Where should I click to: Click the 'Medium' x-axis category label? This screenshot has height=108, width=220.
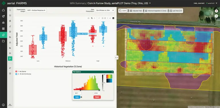[x=68, y=61]
